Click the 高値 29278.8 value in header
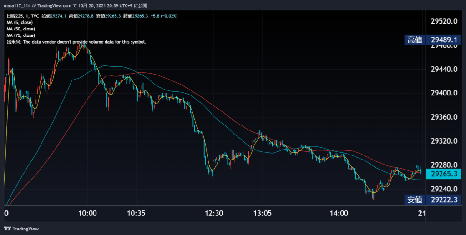 click(x=81, y=16)
